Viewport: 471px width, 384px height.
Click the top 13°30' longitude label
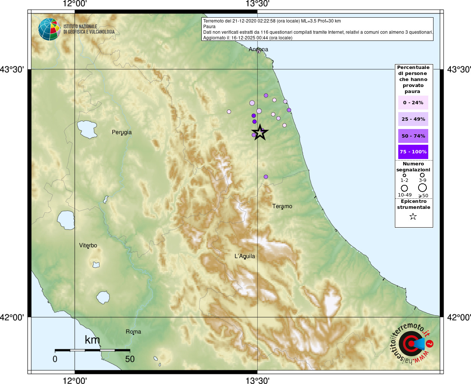(258, 4)
